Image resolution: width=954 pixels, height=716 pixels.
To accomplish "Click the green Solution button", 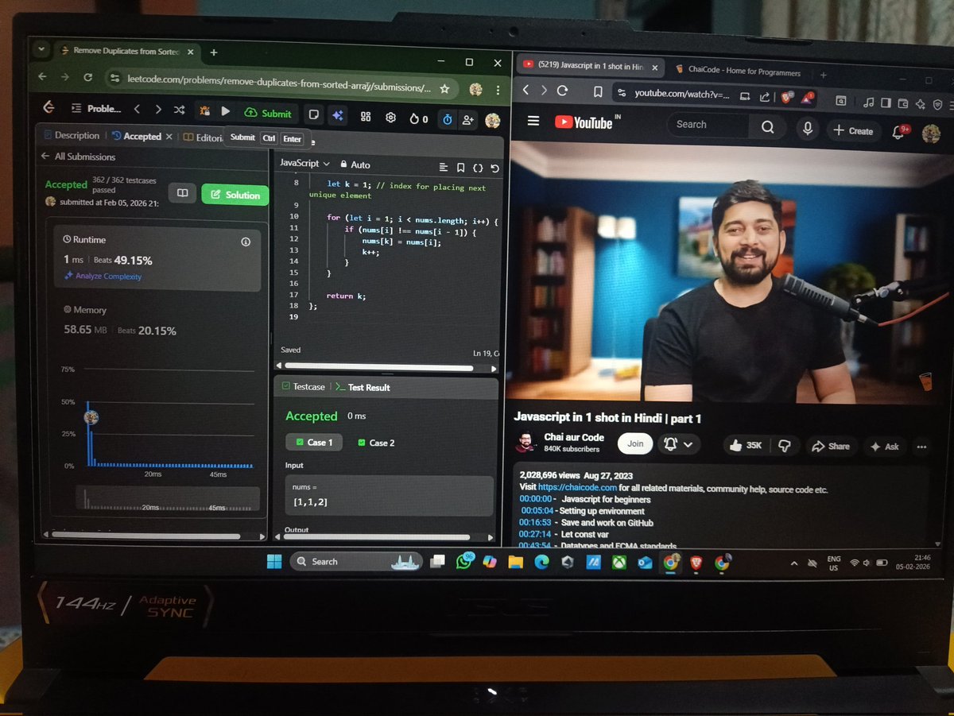I will (235, 195).
